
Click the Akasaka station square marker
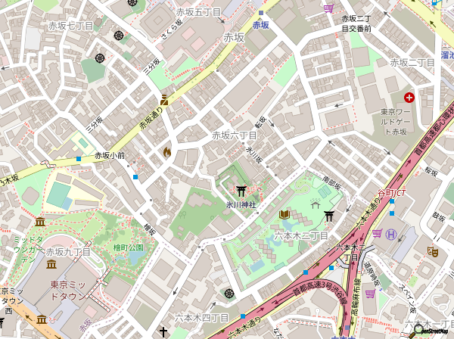pyautogui.click(x=260, y=14)
